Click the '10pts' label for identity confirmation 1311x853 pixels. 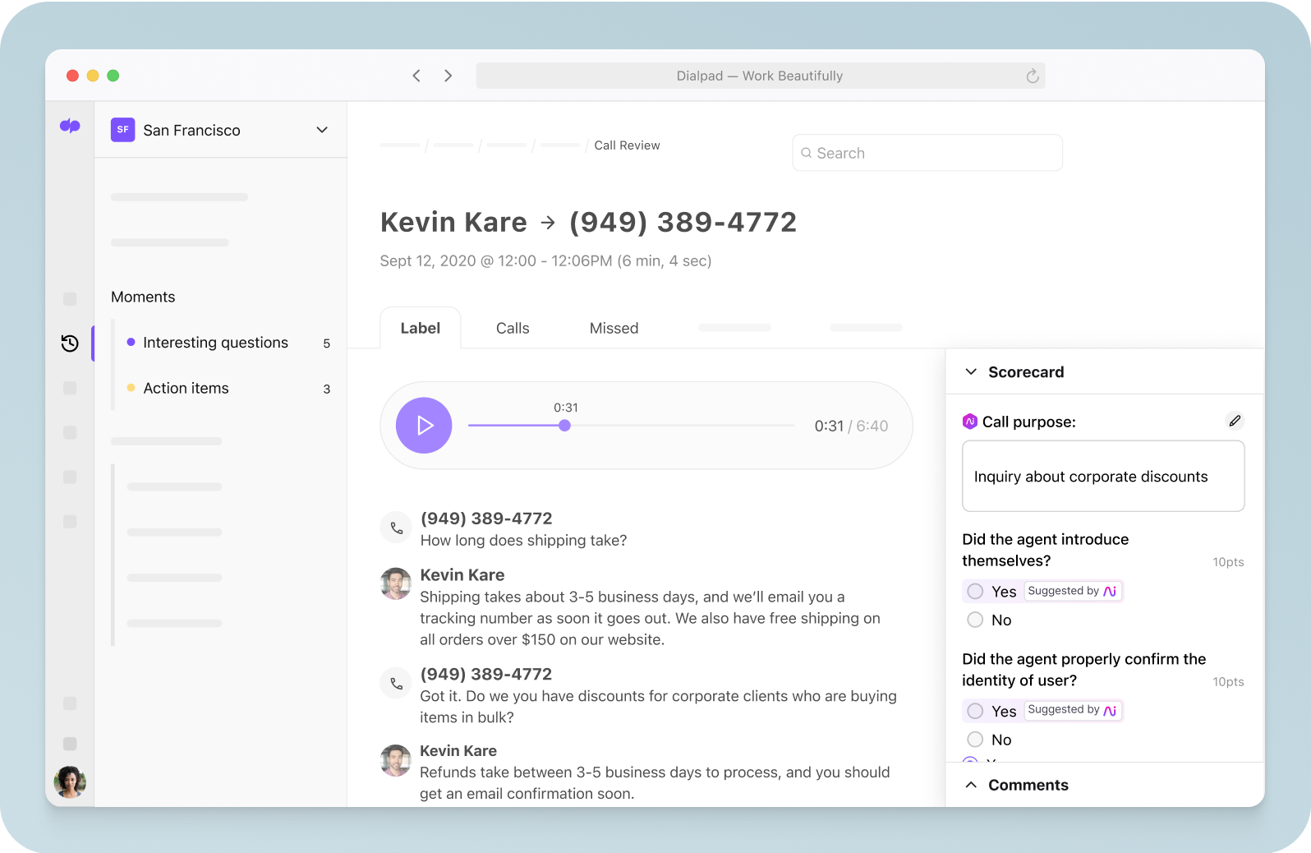click(x=1228, y=682)
